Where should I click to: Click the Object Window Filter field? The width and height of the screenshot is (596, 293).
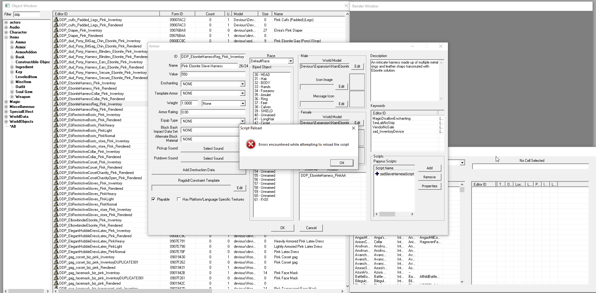(x=27, y=15)
